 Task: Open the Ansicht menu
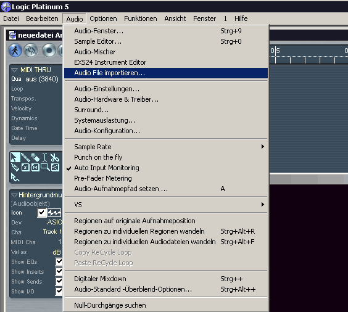click(x=175, y=18)
